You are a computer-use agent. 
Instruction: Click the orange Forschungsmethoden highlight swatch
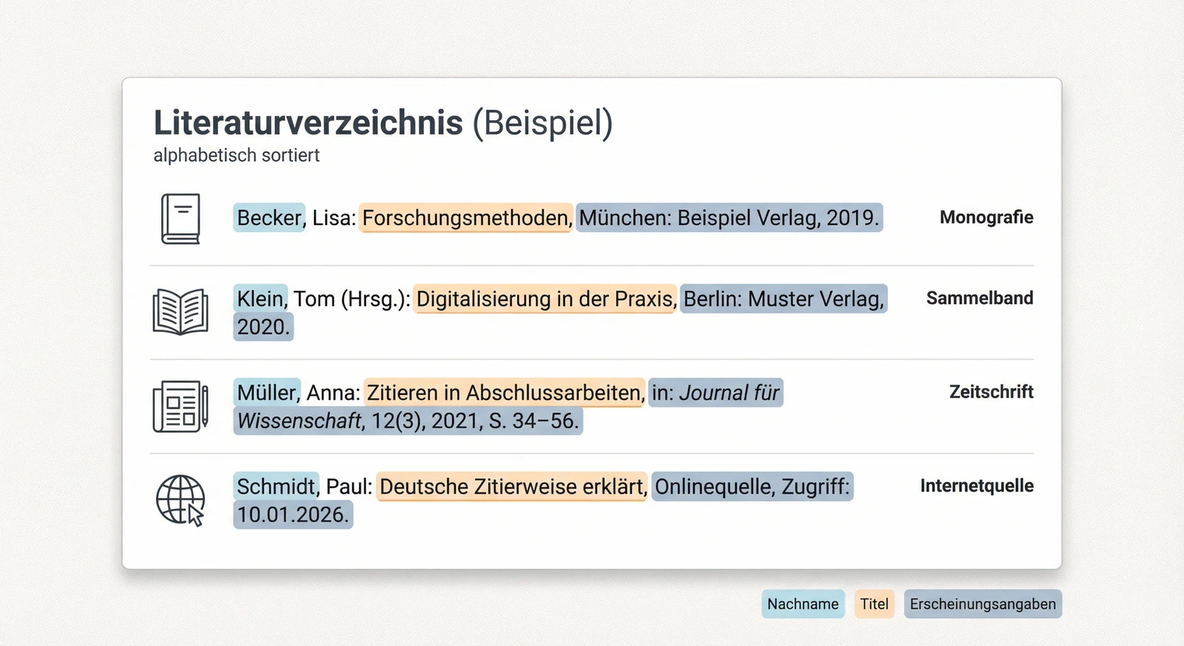[x=465, y=217]
